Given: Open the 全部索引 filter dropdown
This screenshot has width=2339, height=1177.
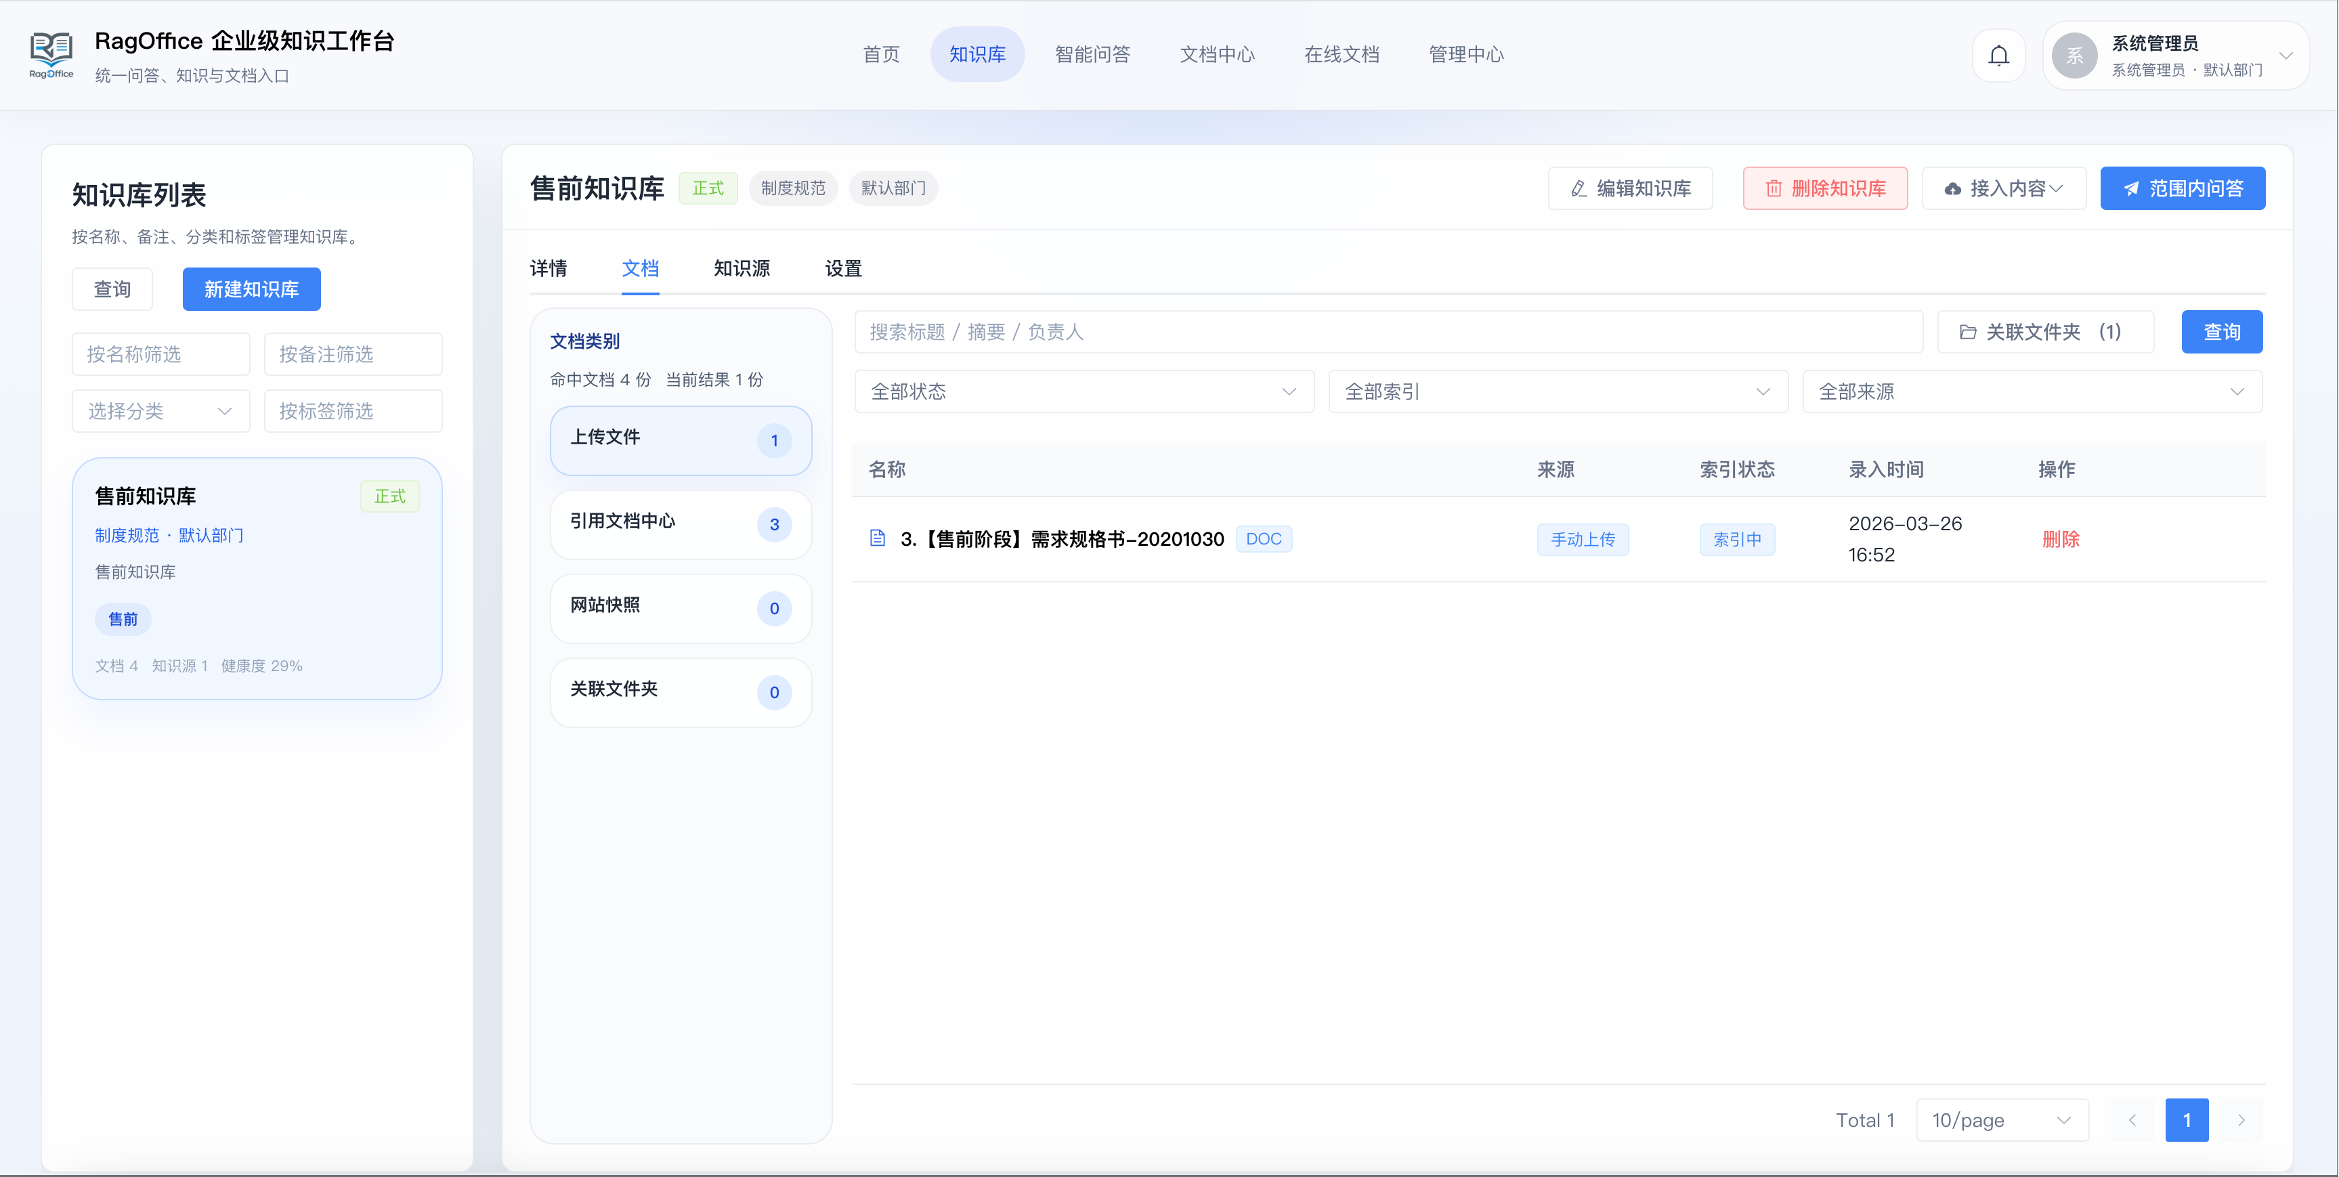Looking at the screenshot, I should tap(1558, 391).
